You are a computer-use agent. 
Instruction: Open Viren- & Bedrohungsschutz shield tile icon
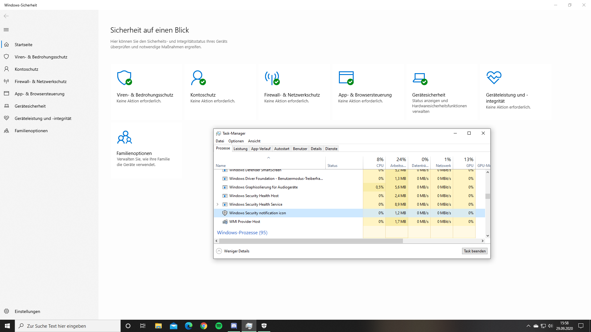tap(124, 78)
